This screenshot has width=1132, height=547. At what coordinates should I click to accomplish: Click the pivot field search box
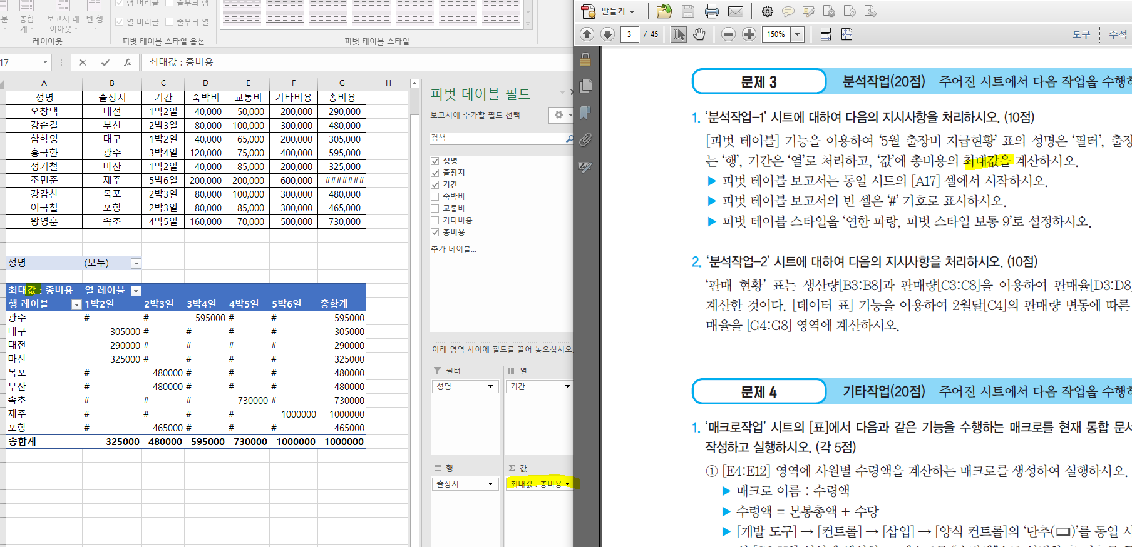(x=498, y=138)
